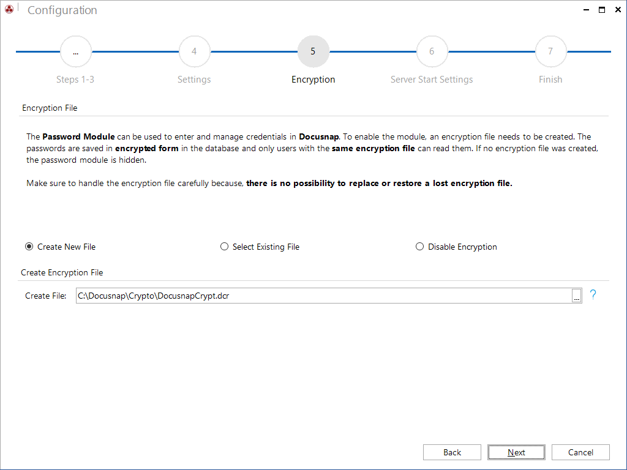Click the ellipsis browse button for Create File
This screenshot has width=627, height=470.
coord(577,296)
